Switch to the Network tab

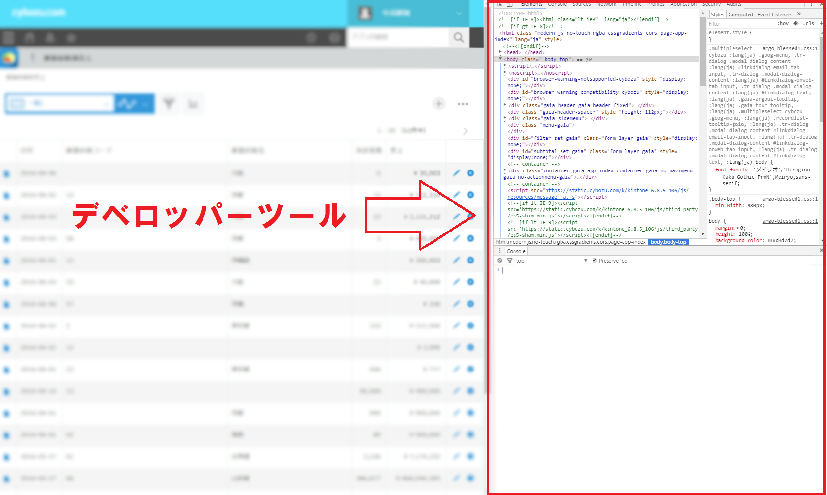coord(606,4)
